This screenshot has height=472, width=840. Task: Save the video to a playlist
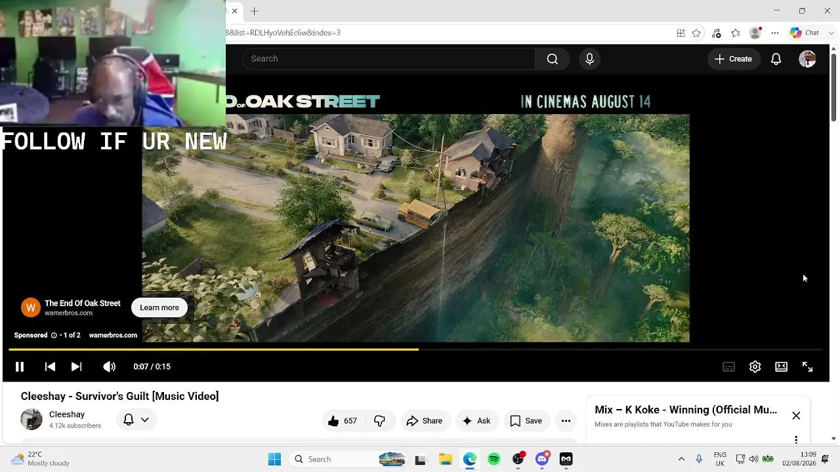point(526,421)
